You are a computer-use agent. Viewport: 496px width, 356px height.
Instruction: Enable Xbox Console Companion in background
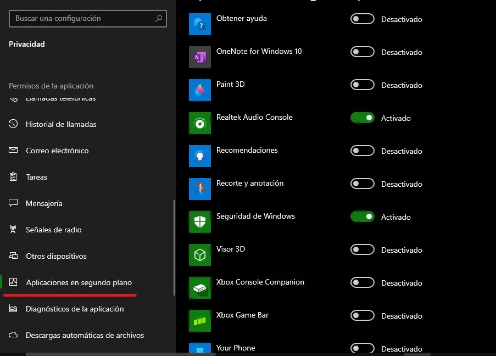(361, 282)
